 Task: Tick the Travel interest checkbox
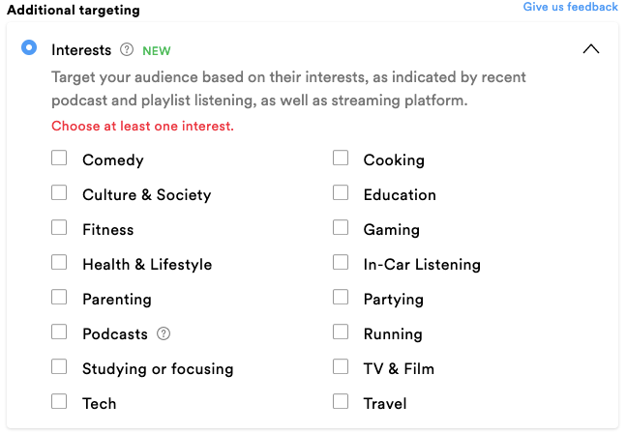(341, 401)
